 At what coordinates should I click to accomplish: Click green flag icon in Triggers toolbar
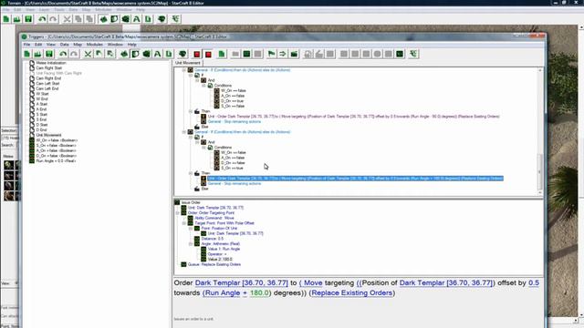click(x=272, y=55)
